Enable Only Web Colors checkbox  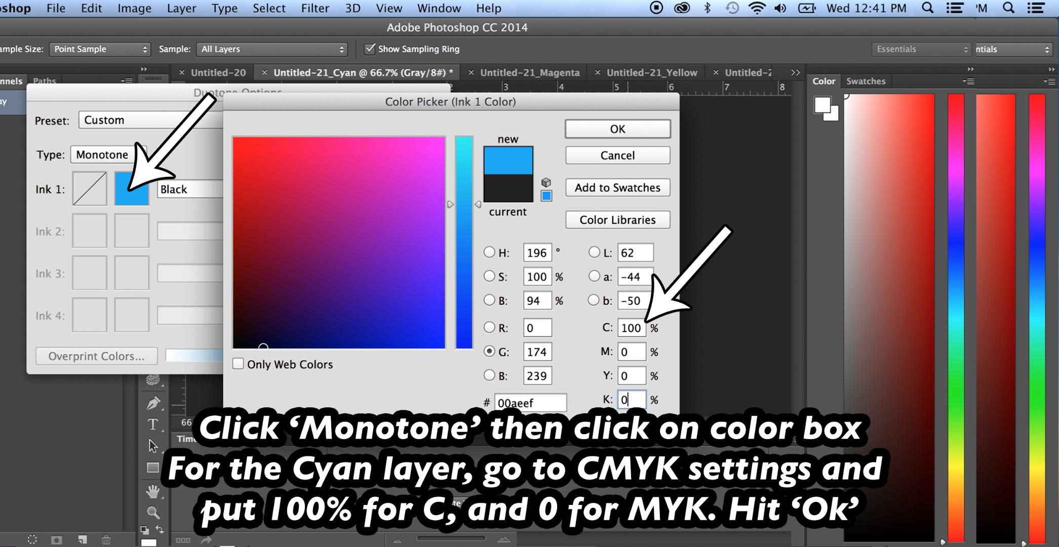click(x=238, y=364)
